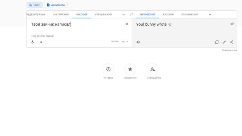Switch to the Текст translation mode

point(34,5)
